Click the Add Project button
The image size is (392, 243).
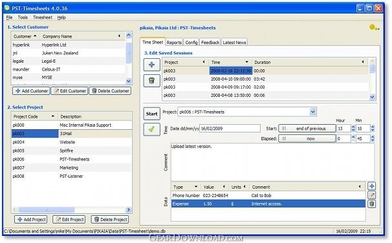(x=31, y=220)
